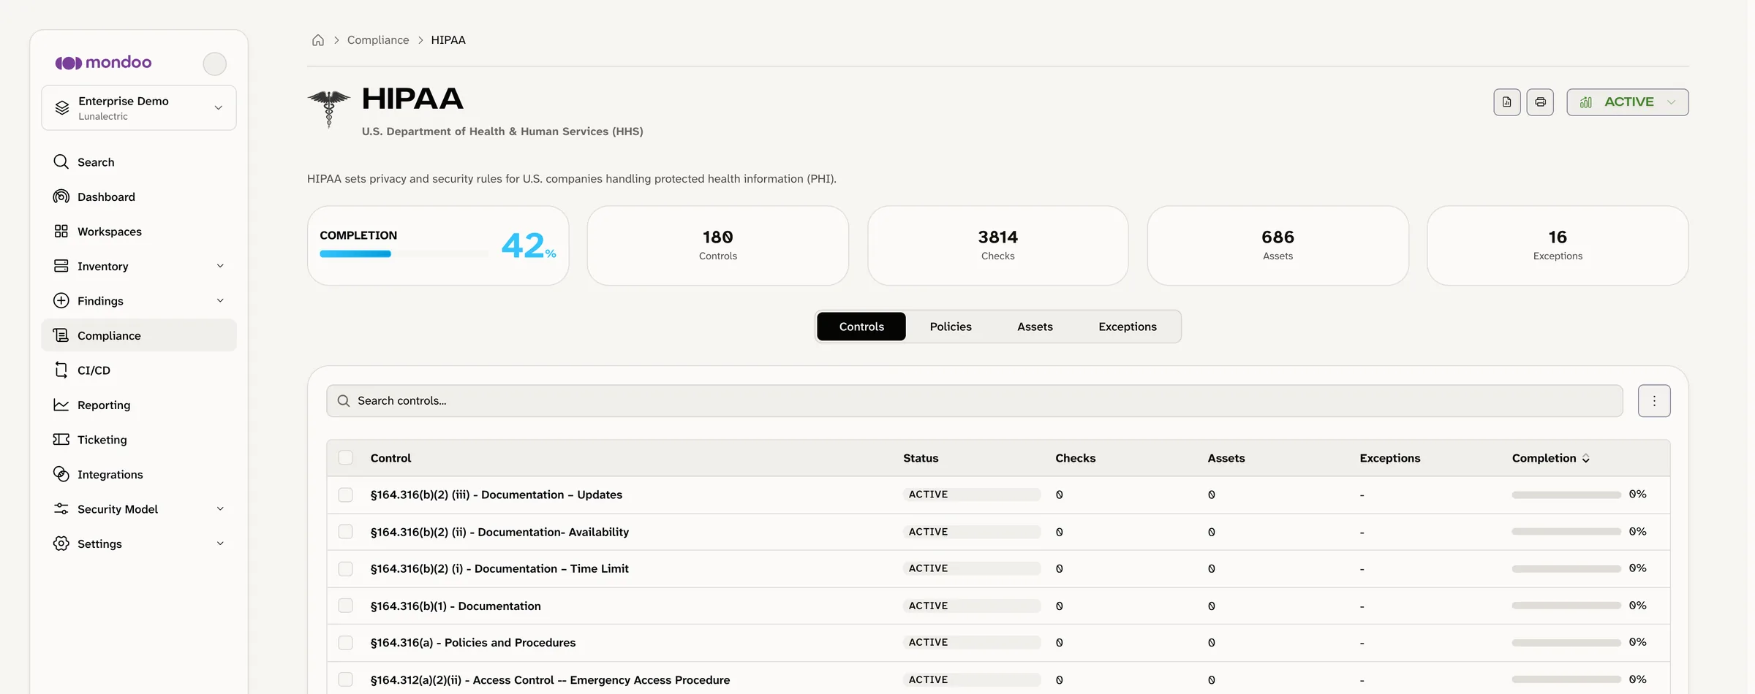Expand the Settings submenu chevron
The height and width of the screenshot is (694, 1755).
tap(220, 544)
